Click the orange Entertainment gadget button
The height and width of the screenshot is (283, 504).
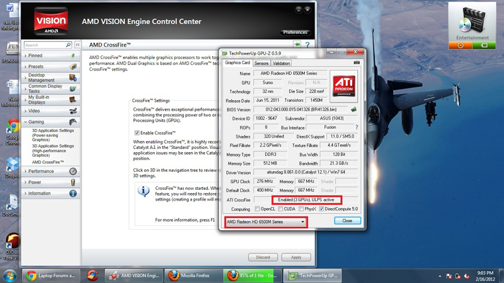click(461, 45)
